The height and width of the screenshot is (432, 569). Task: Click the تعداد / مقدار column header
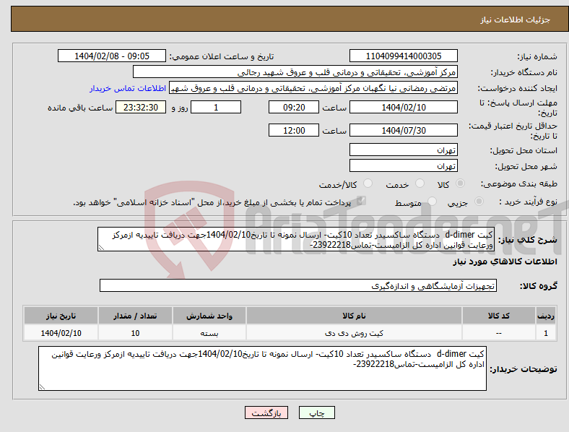(135, 316)
